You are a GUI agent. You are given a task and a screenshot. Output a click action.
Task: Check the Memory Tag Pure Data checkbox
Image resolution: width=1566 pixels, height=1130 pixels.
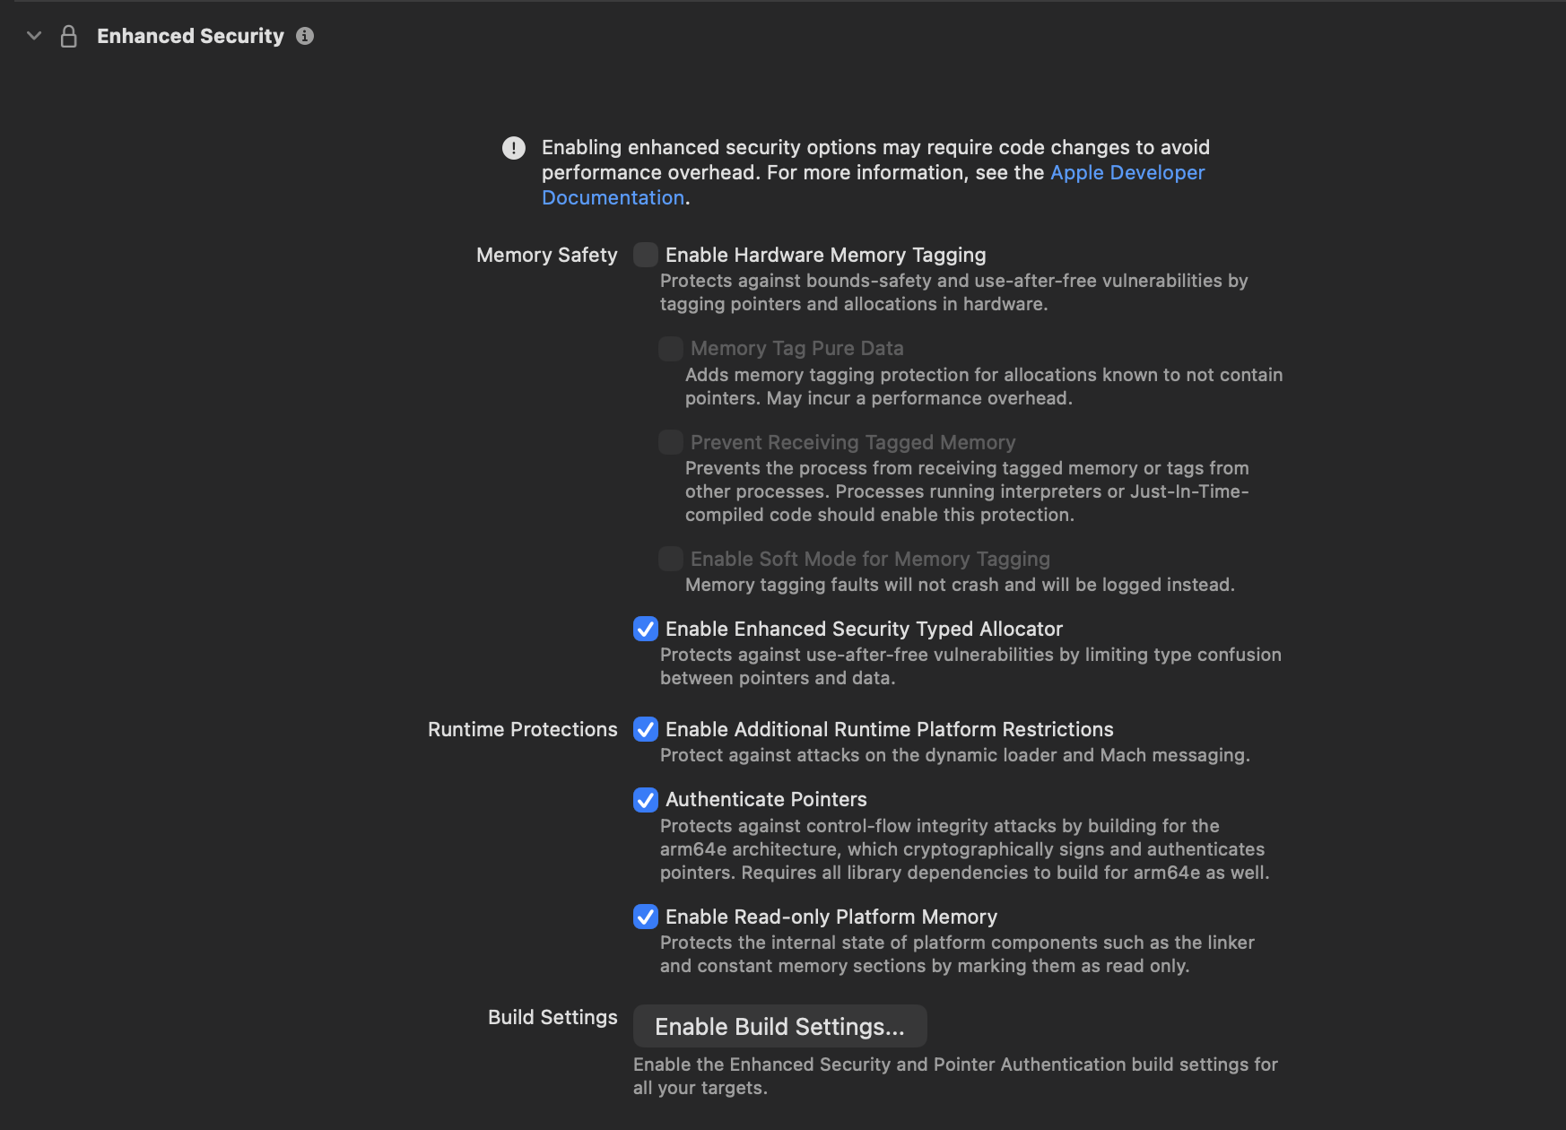coord(671,348)
